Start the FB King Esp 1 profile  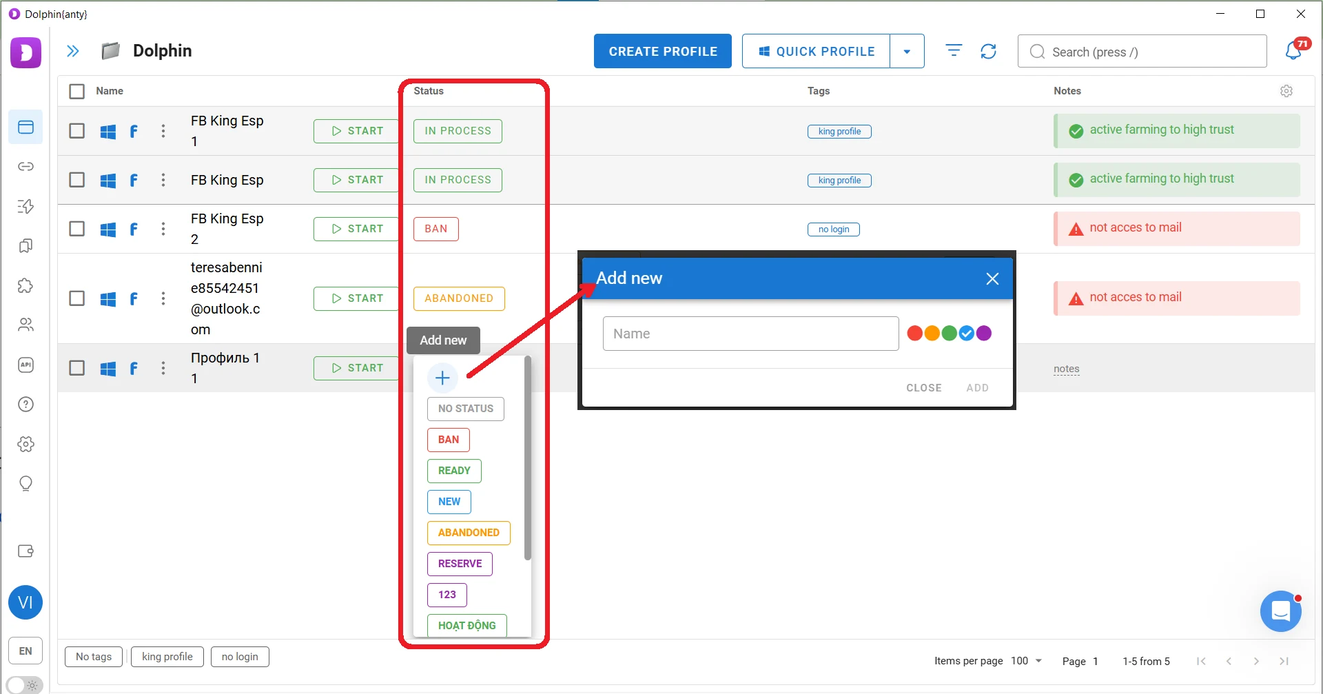pyautogui.click(x=357, y=131)
